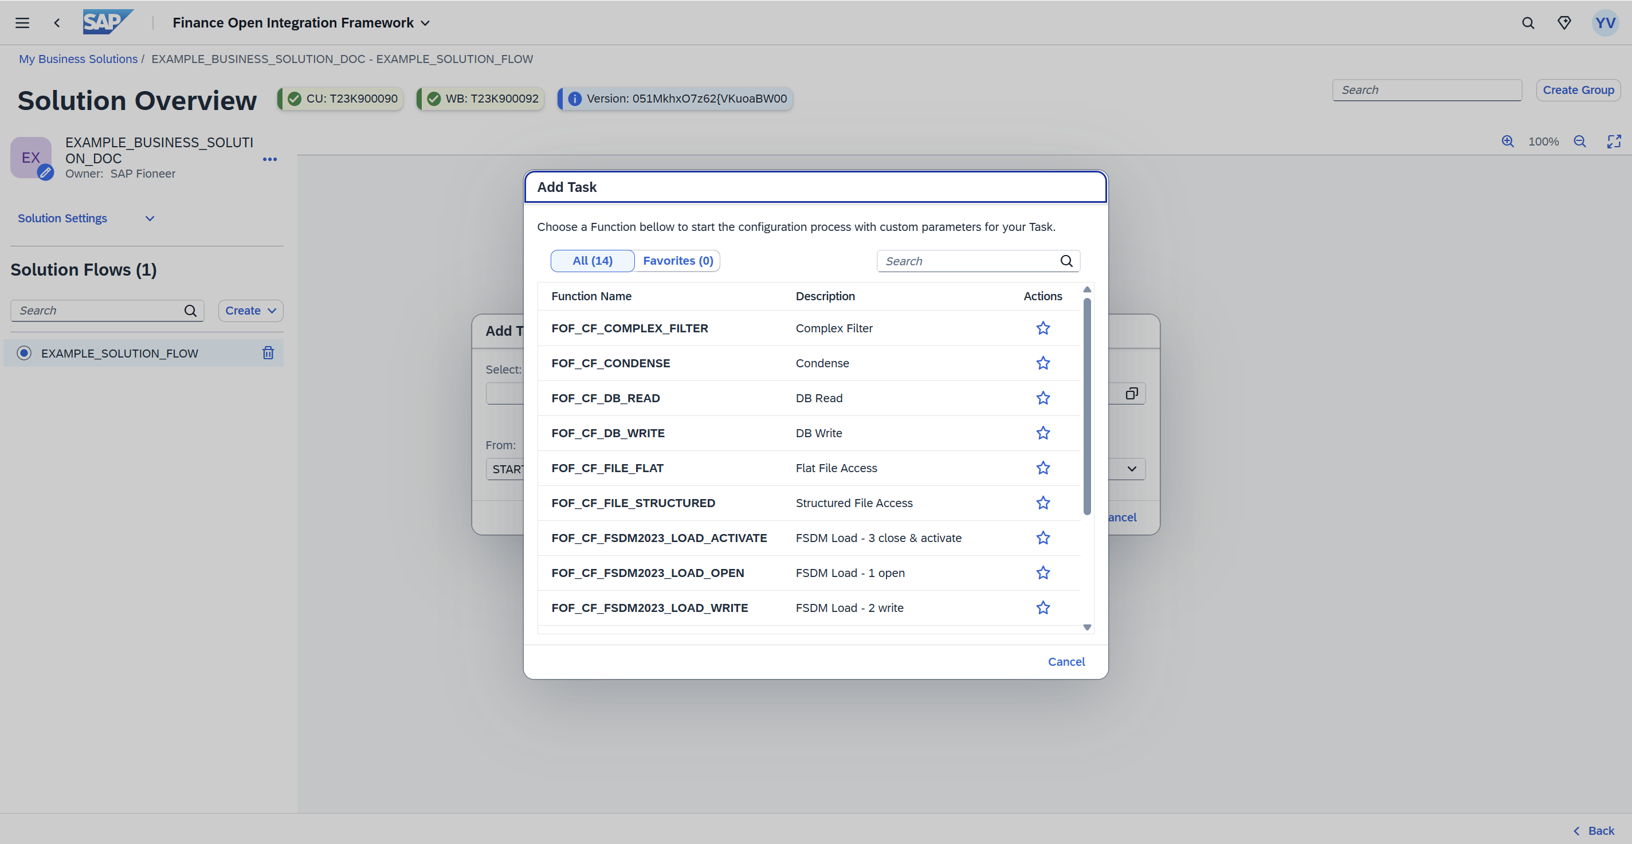Click the SAP logo

click(x=108, y=22)
